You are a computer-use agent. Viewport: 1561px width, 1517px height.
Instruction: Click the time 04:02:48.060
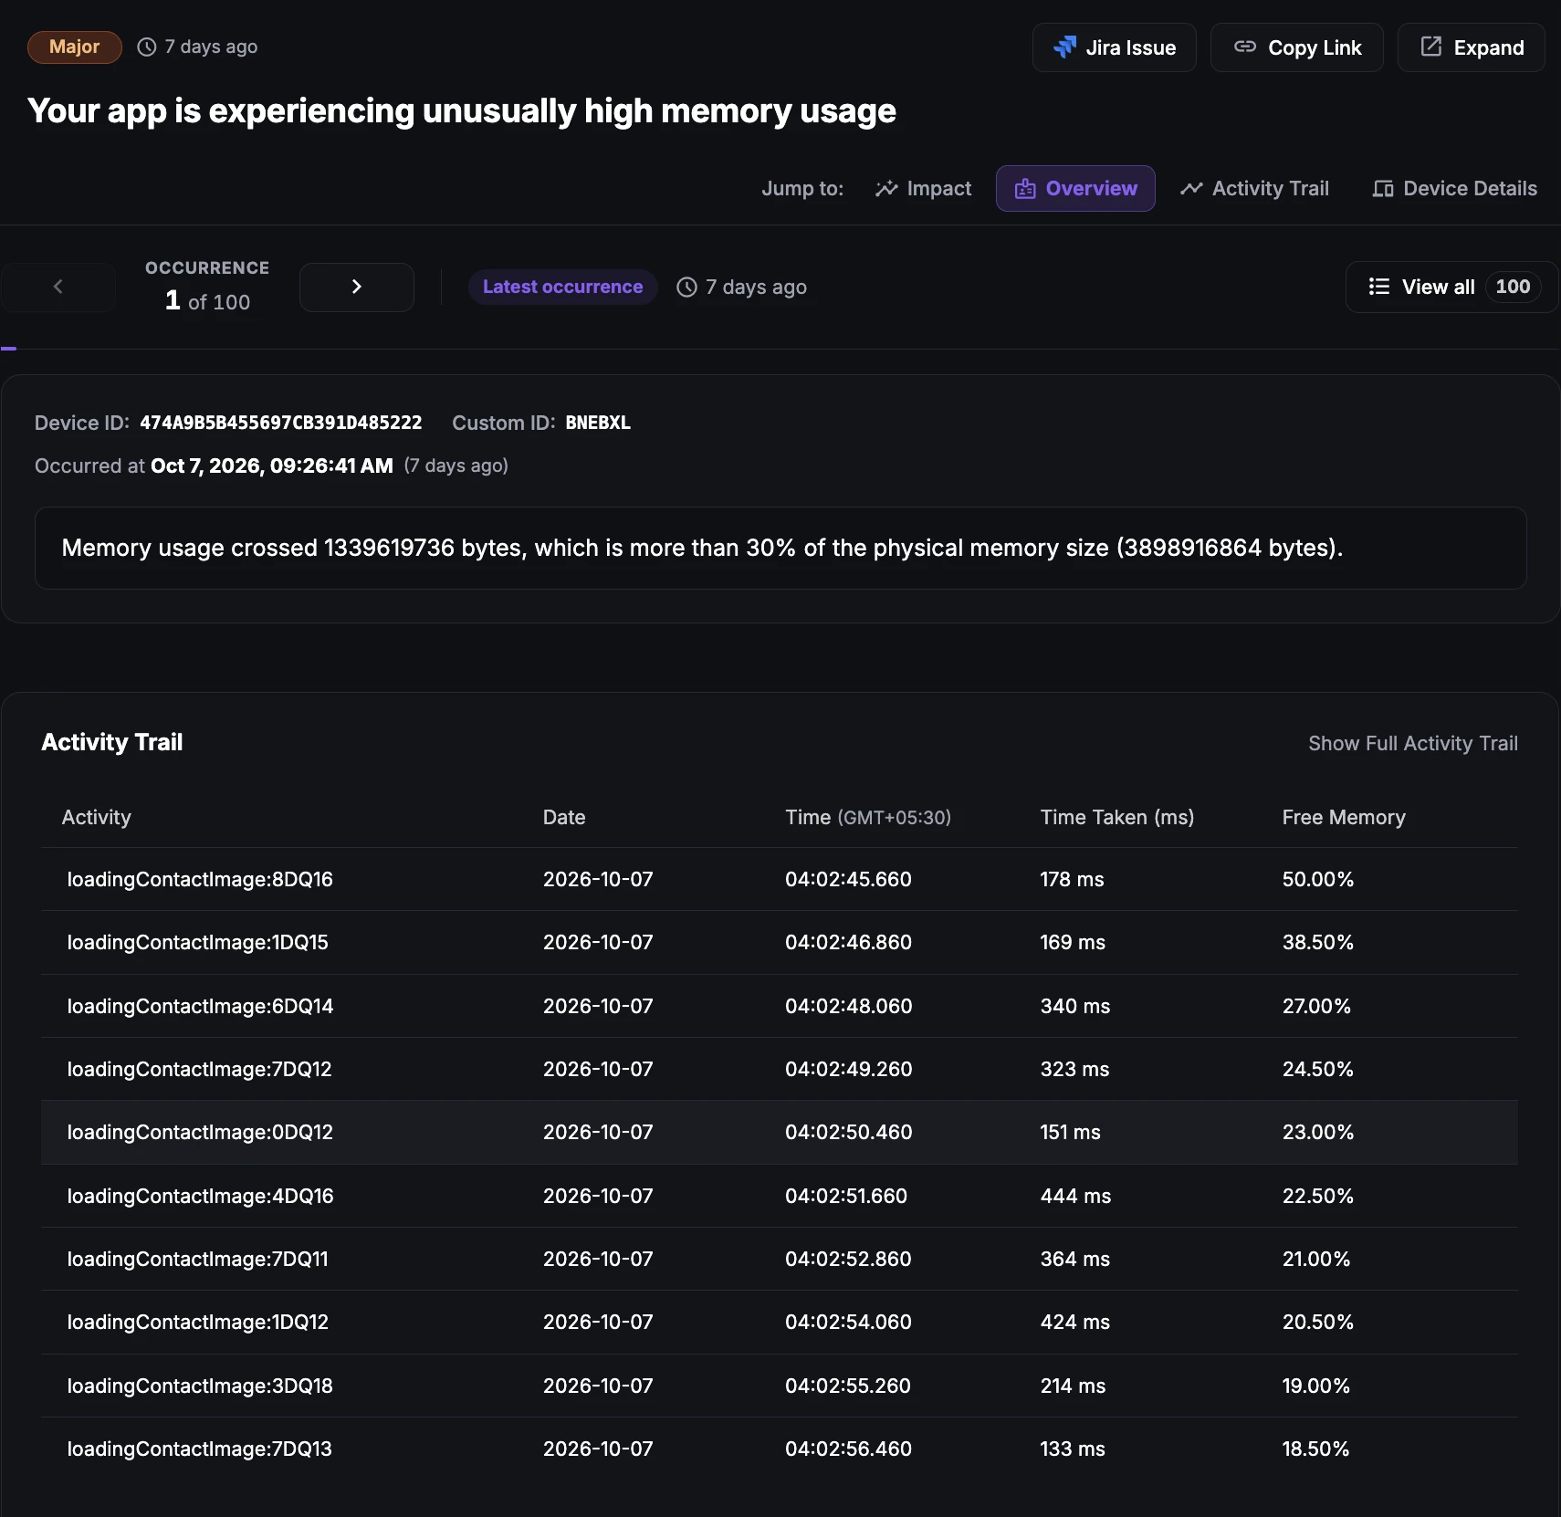coord(848,1006)
